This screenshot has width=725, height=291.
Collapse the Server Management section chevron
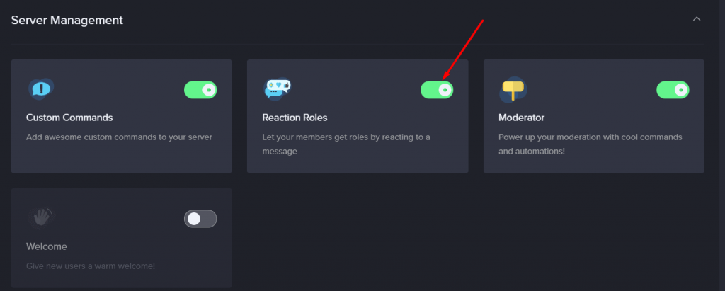[697, 19]
